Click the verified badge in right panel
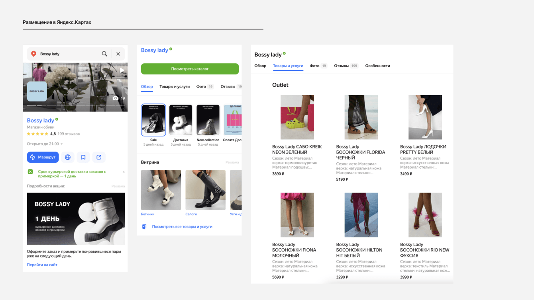Viewport: 534px width, 300px height. tap(284, 54)
